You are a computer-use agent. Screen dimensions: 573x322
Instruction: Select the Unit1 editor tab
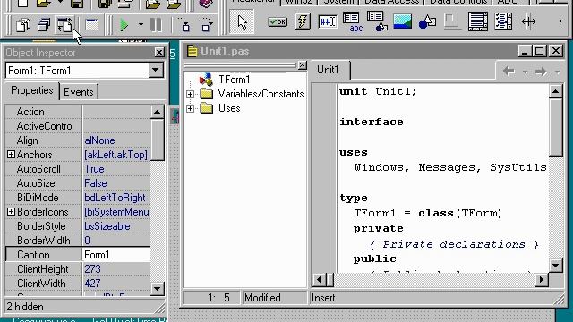(328, 70)
